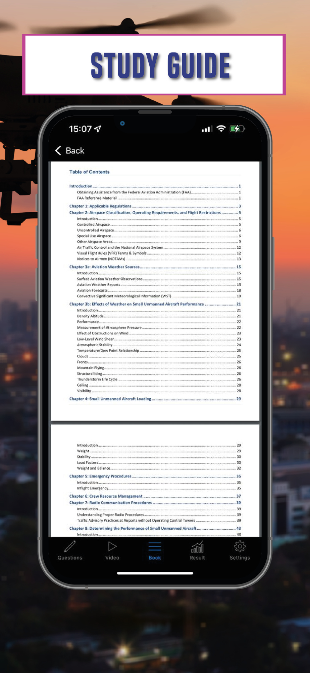Select 'Controlled Airspace' row
The image size is (310, 673).
pos(159,224)
